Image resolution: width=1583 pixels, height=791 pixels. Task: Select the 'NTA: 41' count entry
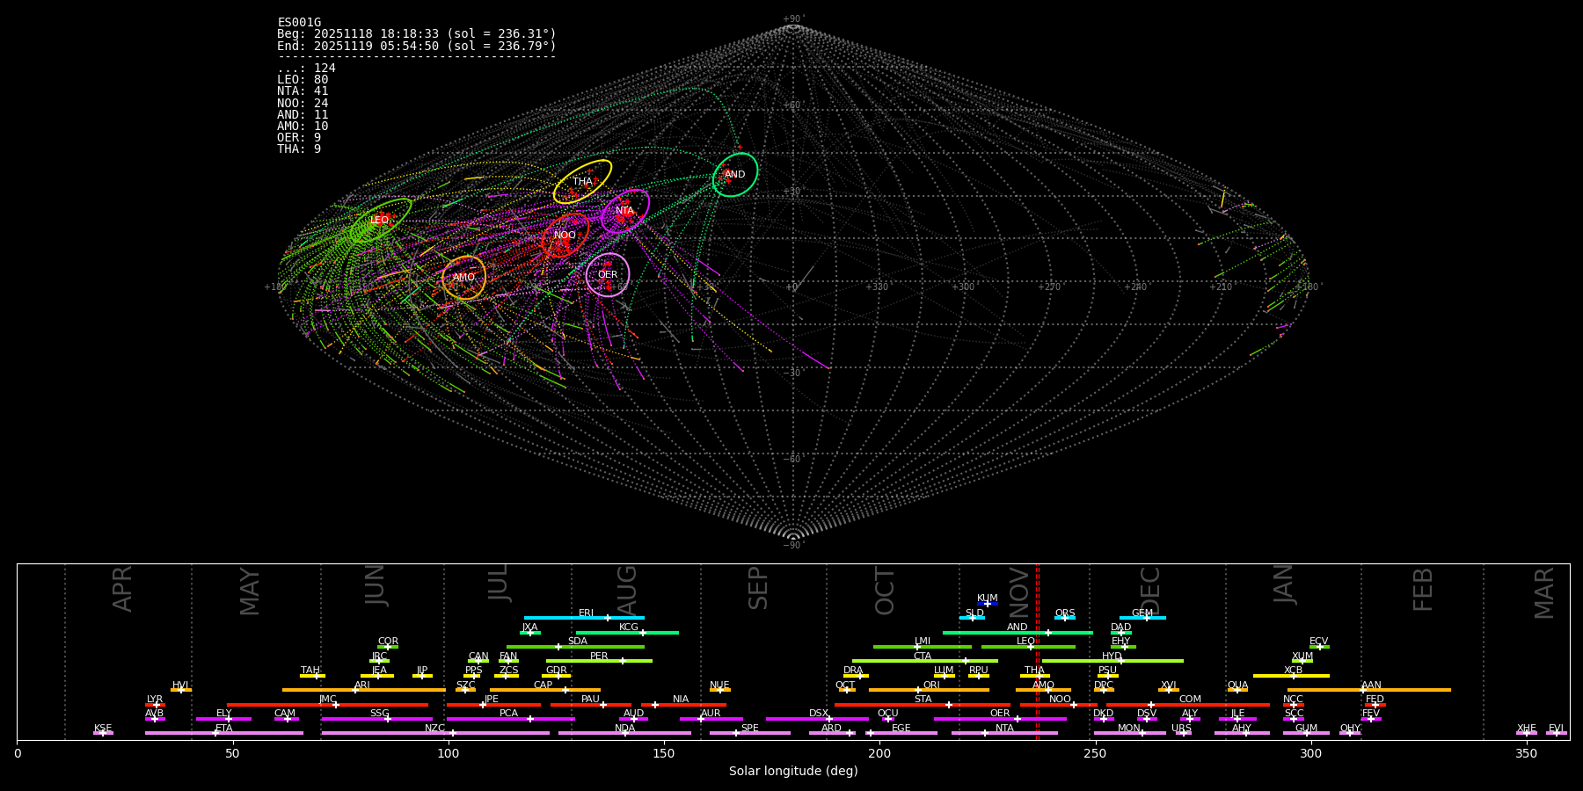pos(303,91)
